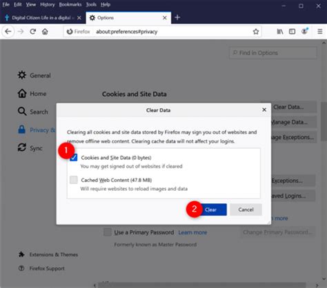Open Search settings category
This screenshot has height=288, width=327.
click(33, 112)
